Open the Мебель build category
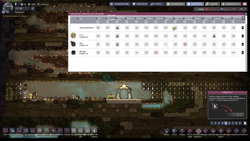The height and width of the screenshot is (141, 250). tap(60, 130)
